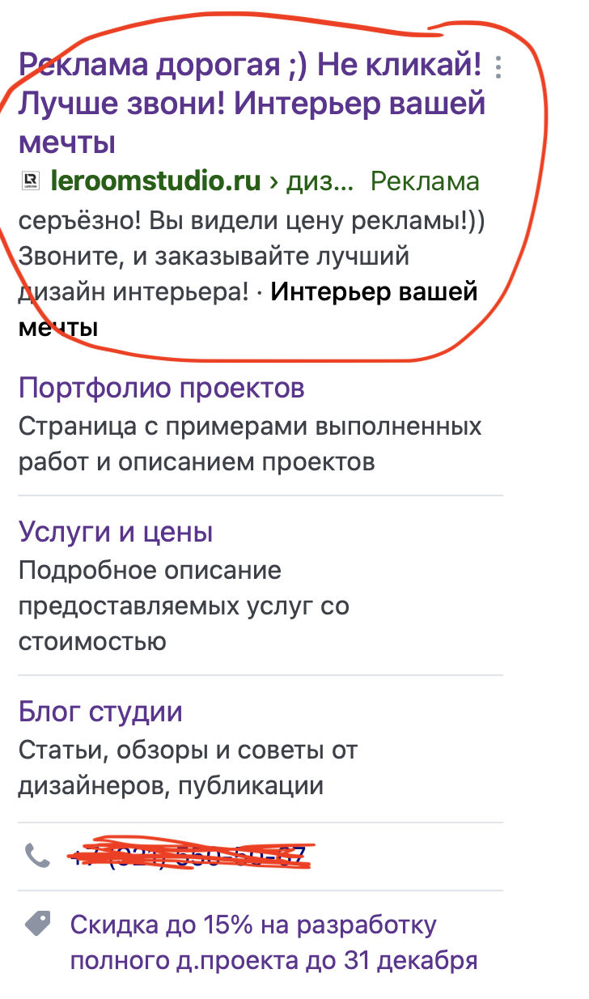Click the bold "Интерьер вашей мечты" snippet text
589x999 pixels.
[374, 292]
